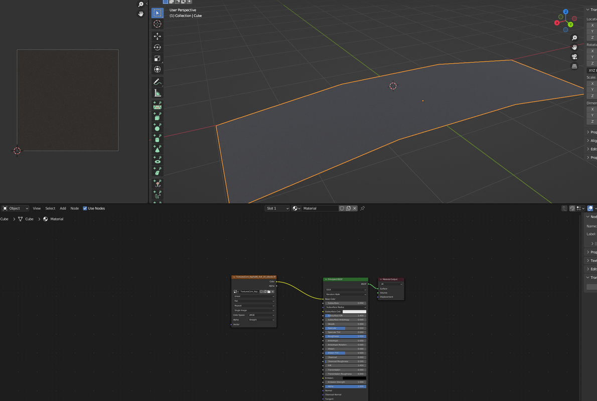
Task: Open the Repeat extension dropdown
Action: [253, 305]
